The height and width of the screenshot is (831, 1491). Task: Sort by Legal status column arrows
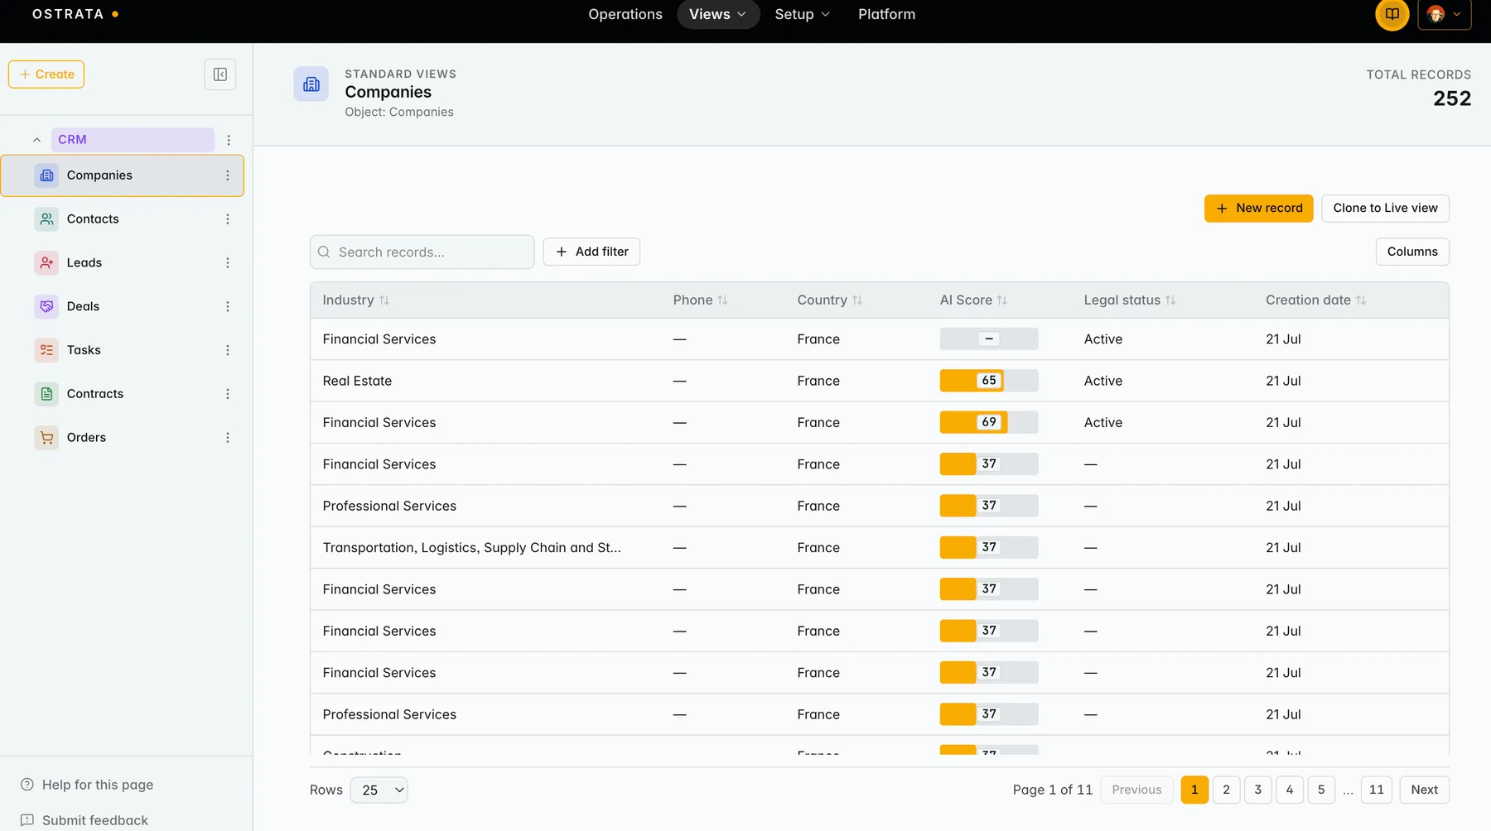1170,300
